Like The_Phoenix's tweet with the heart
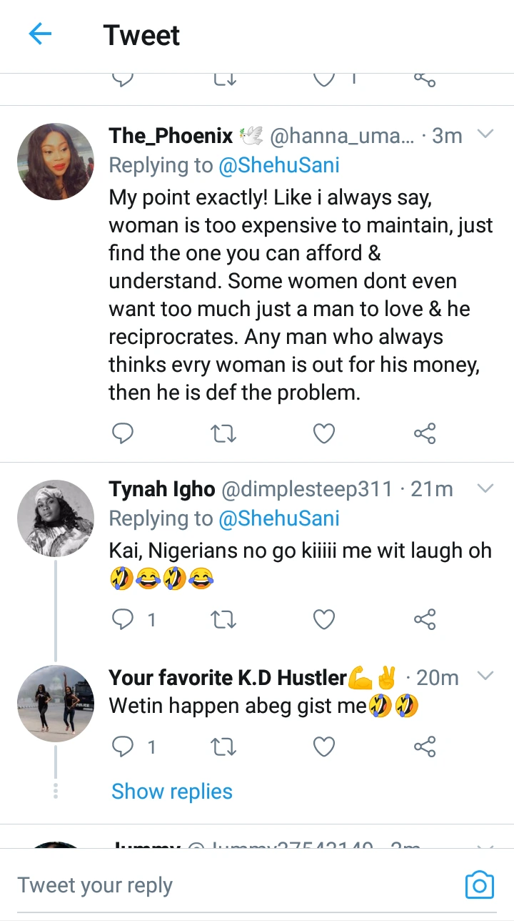 pos(324,433)
